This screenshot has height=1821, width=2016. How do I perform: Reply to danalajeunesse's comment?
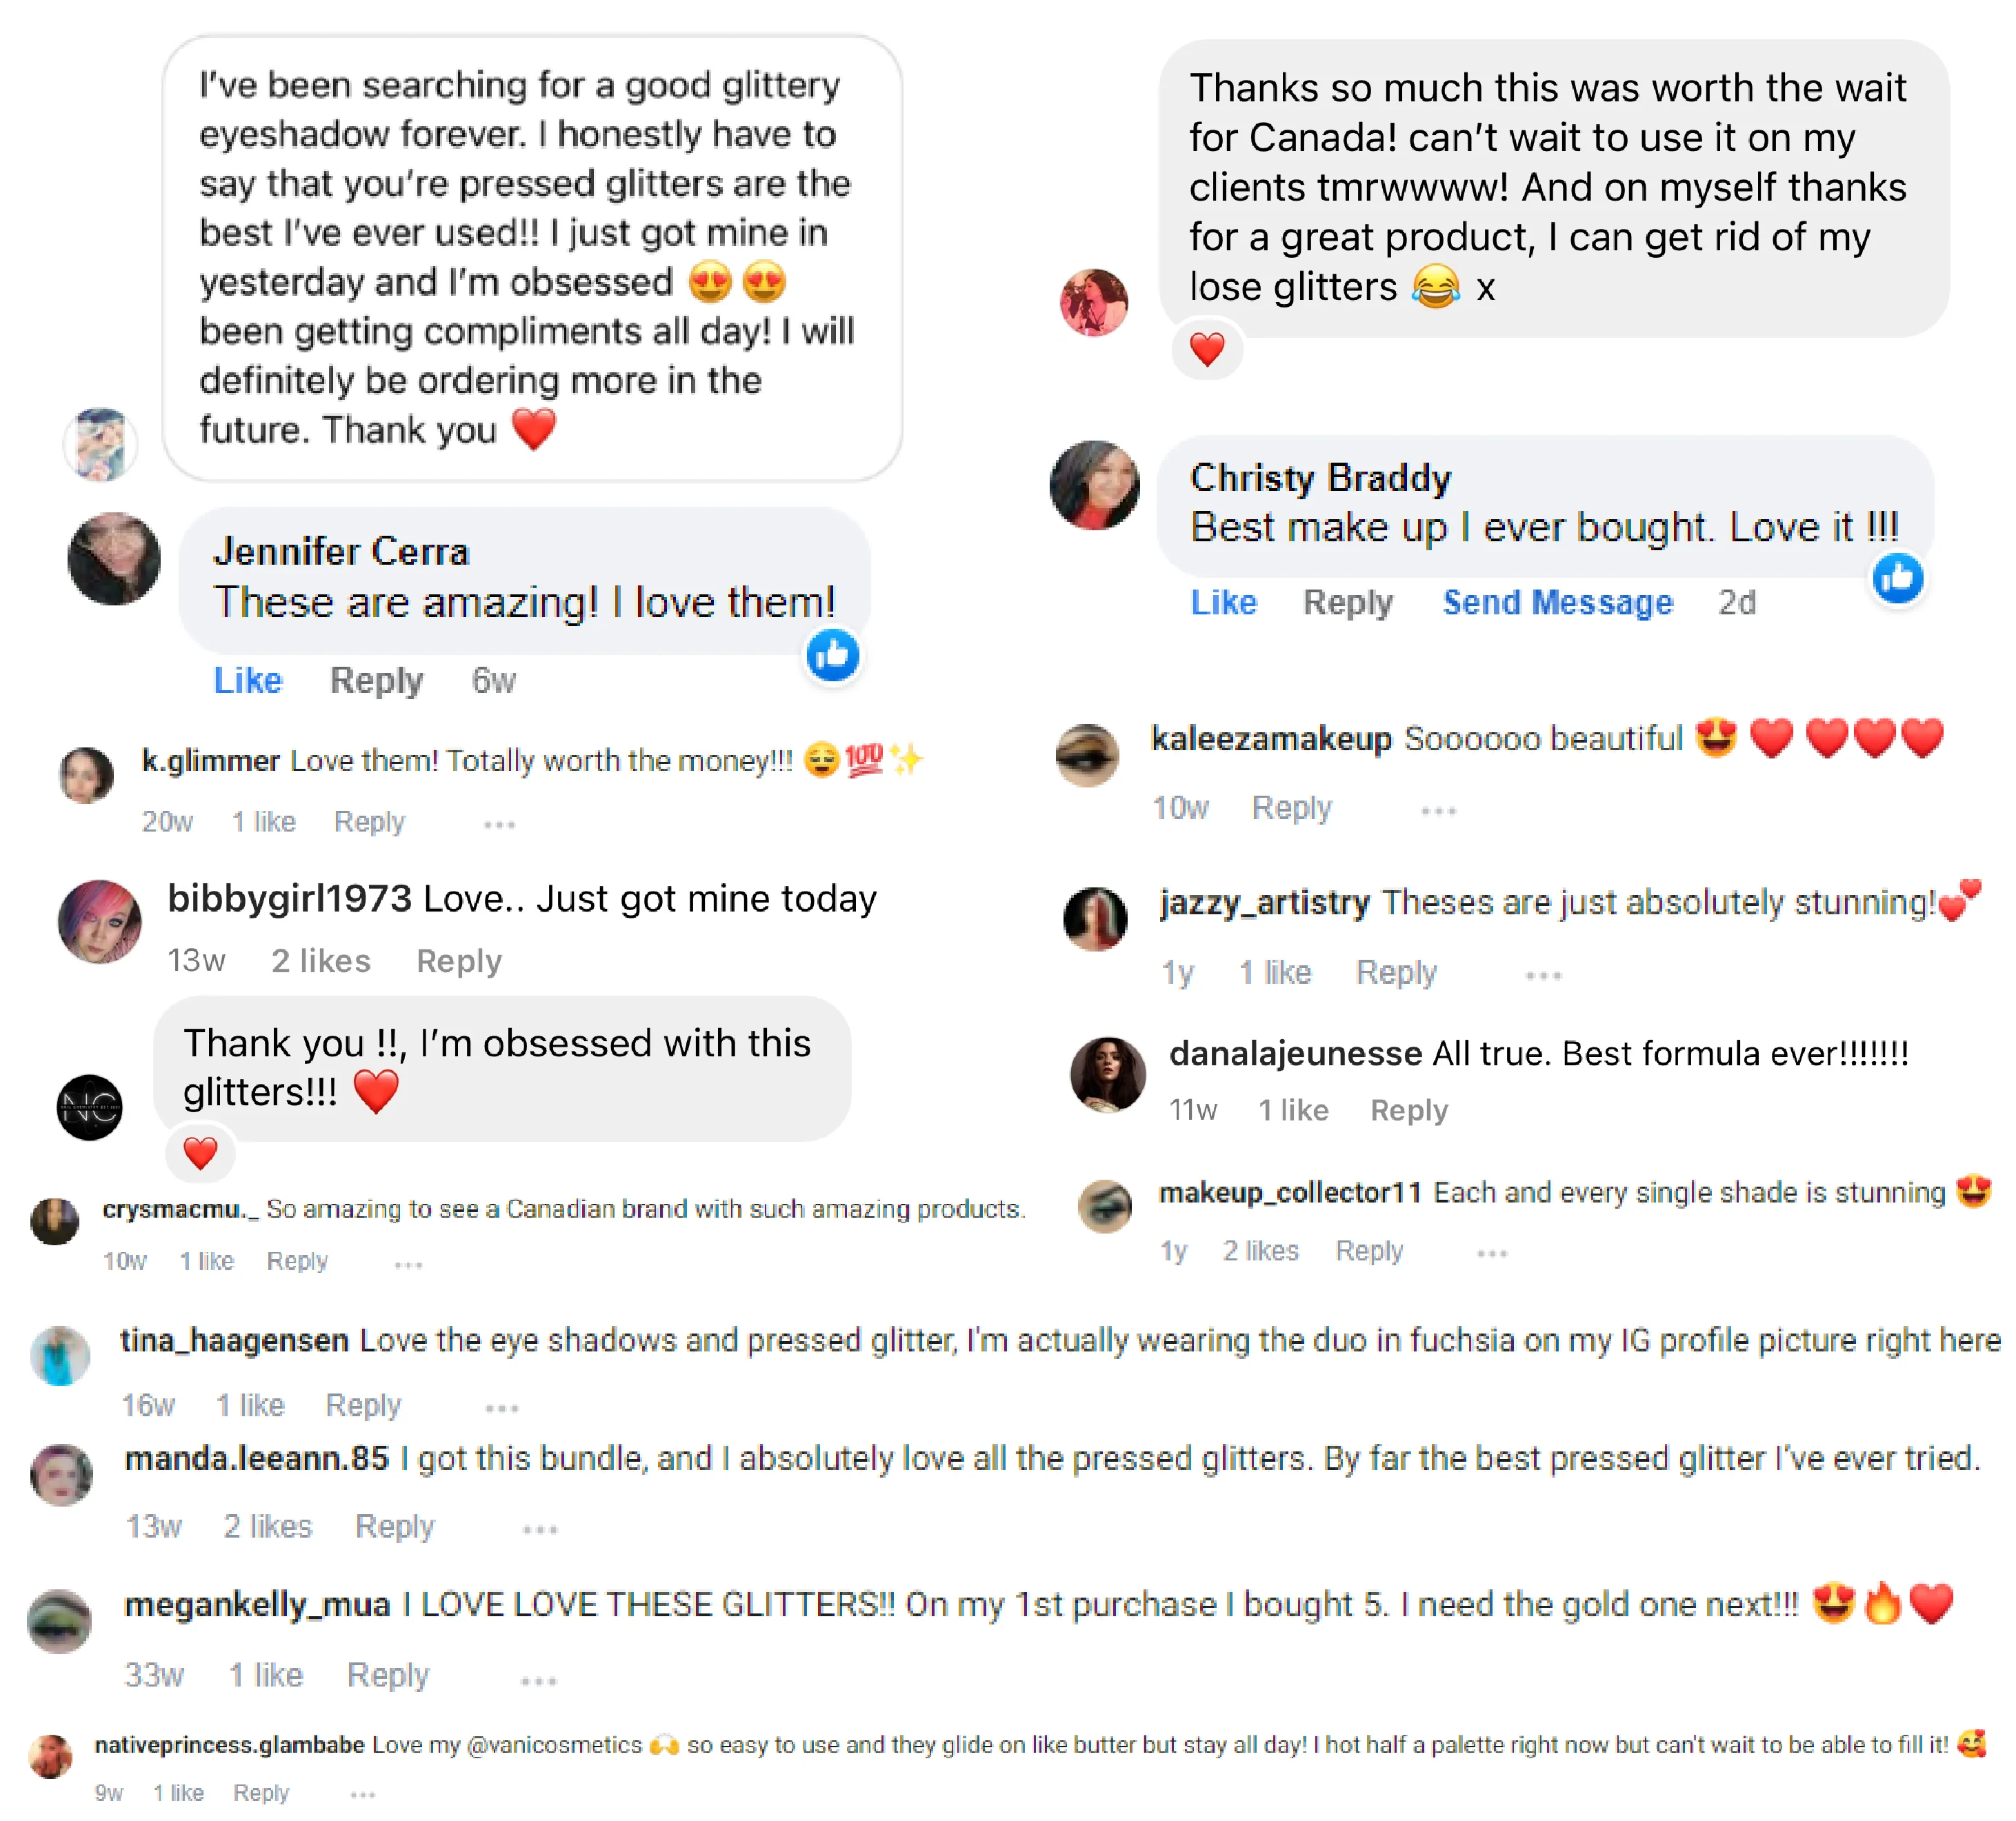pyautogui.click(x=1408, y=1110)
